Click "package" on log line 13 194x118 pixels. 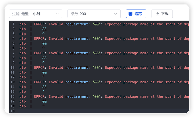(131, 82)
